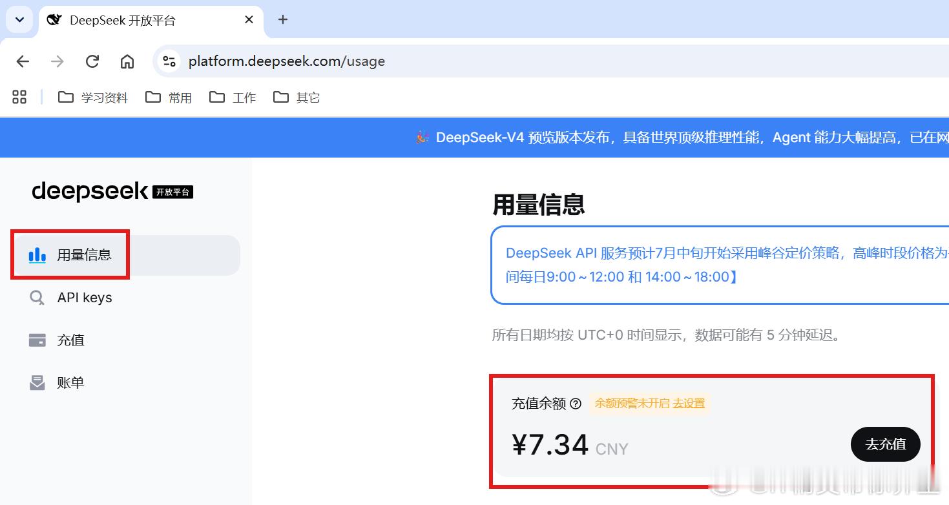Go back with the browser back arrow
949x505 pixels.
click(23, 61)
